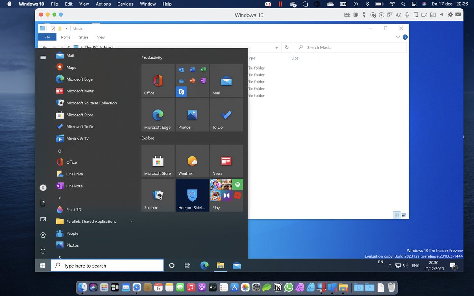The image size is (474, 296).
Task: Open the Devices menu in the Mac menu bar
Action: click(125, 4)
